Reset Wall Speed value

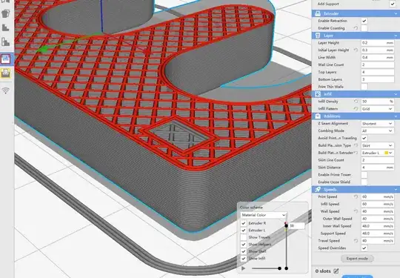pos(356,211)
